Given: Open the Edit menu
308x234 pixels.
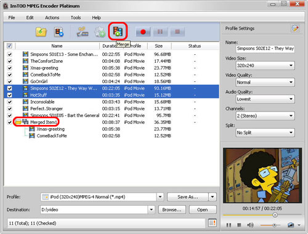Looking at the screenshot, I should [30, 17].
